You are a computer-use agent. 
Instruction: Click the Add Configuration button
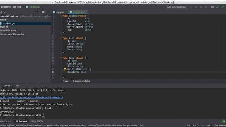[177, 7]
